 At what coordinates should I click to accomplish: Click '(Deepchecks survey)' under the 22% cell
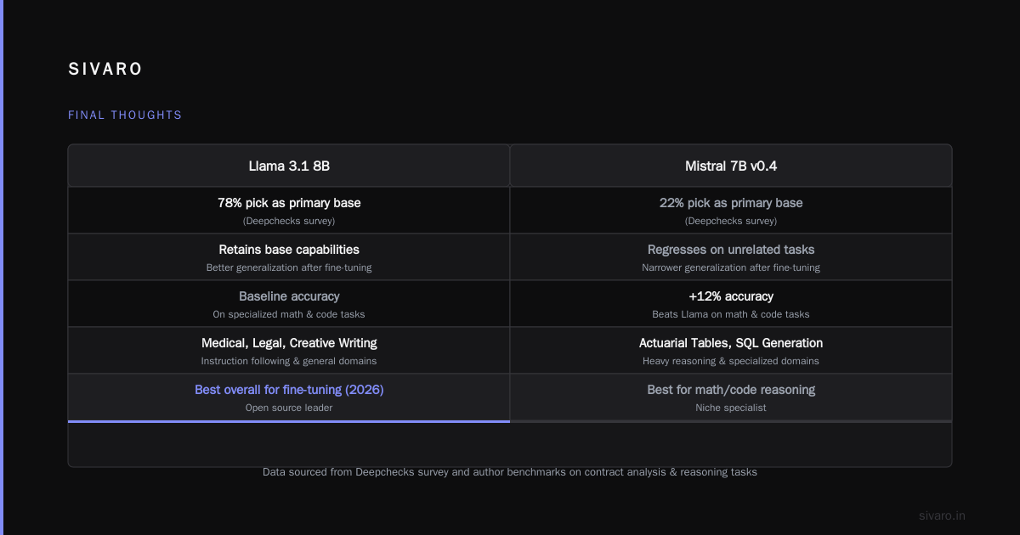click(731, 221)
